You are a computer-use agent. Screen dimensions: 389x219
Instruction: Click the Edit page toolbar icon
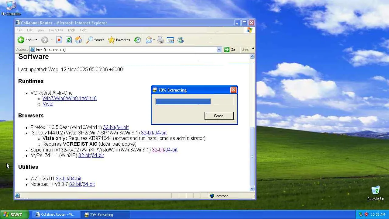[170, 40]
